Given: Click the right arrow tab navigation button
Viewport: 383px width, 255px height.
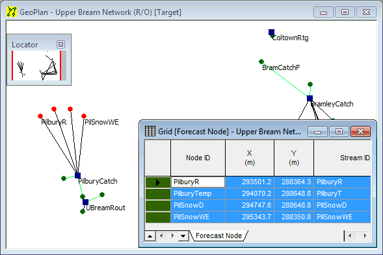Looking at the screenshot, I should (x=172, y=236).
